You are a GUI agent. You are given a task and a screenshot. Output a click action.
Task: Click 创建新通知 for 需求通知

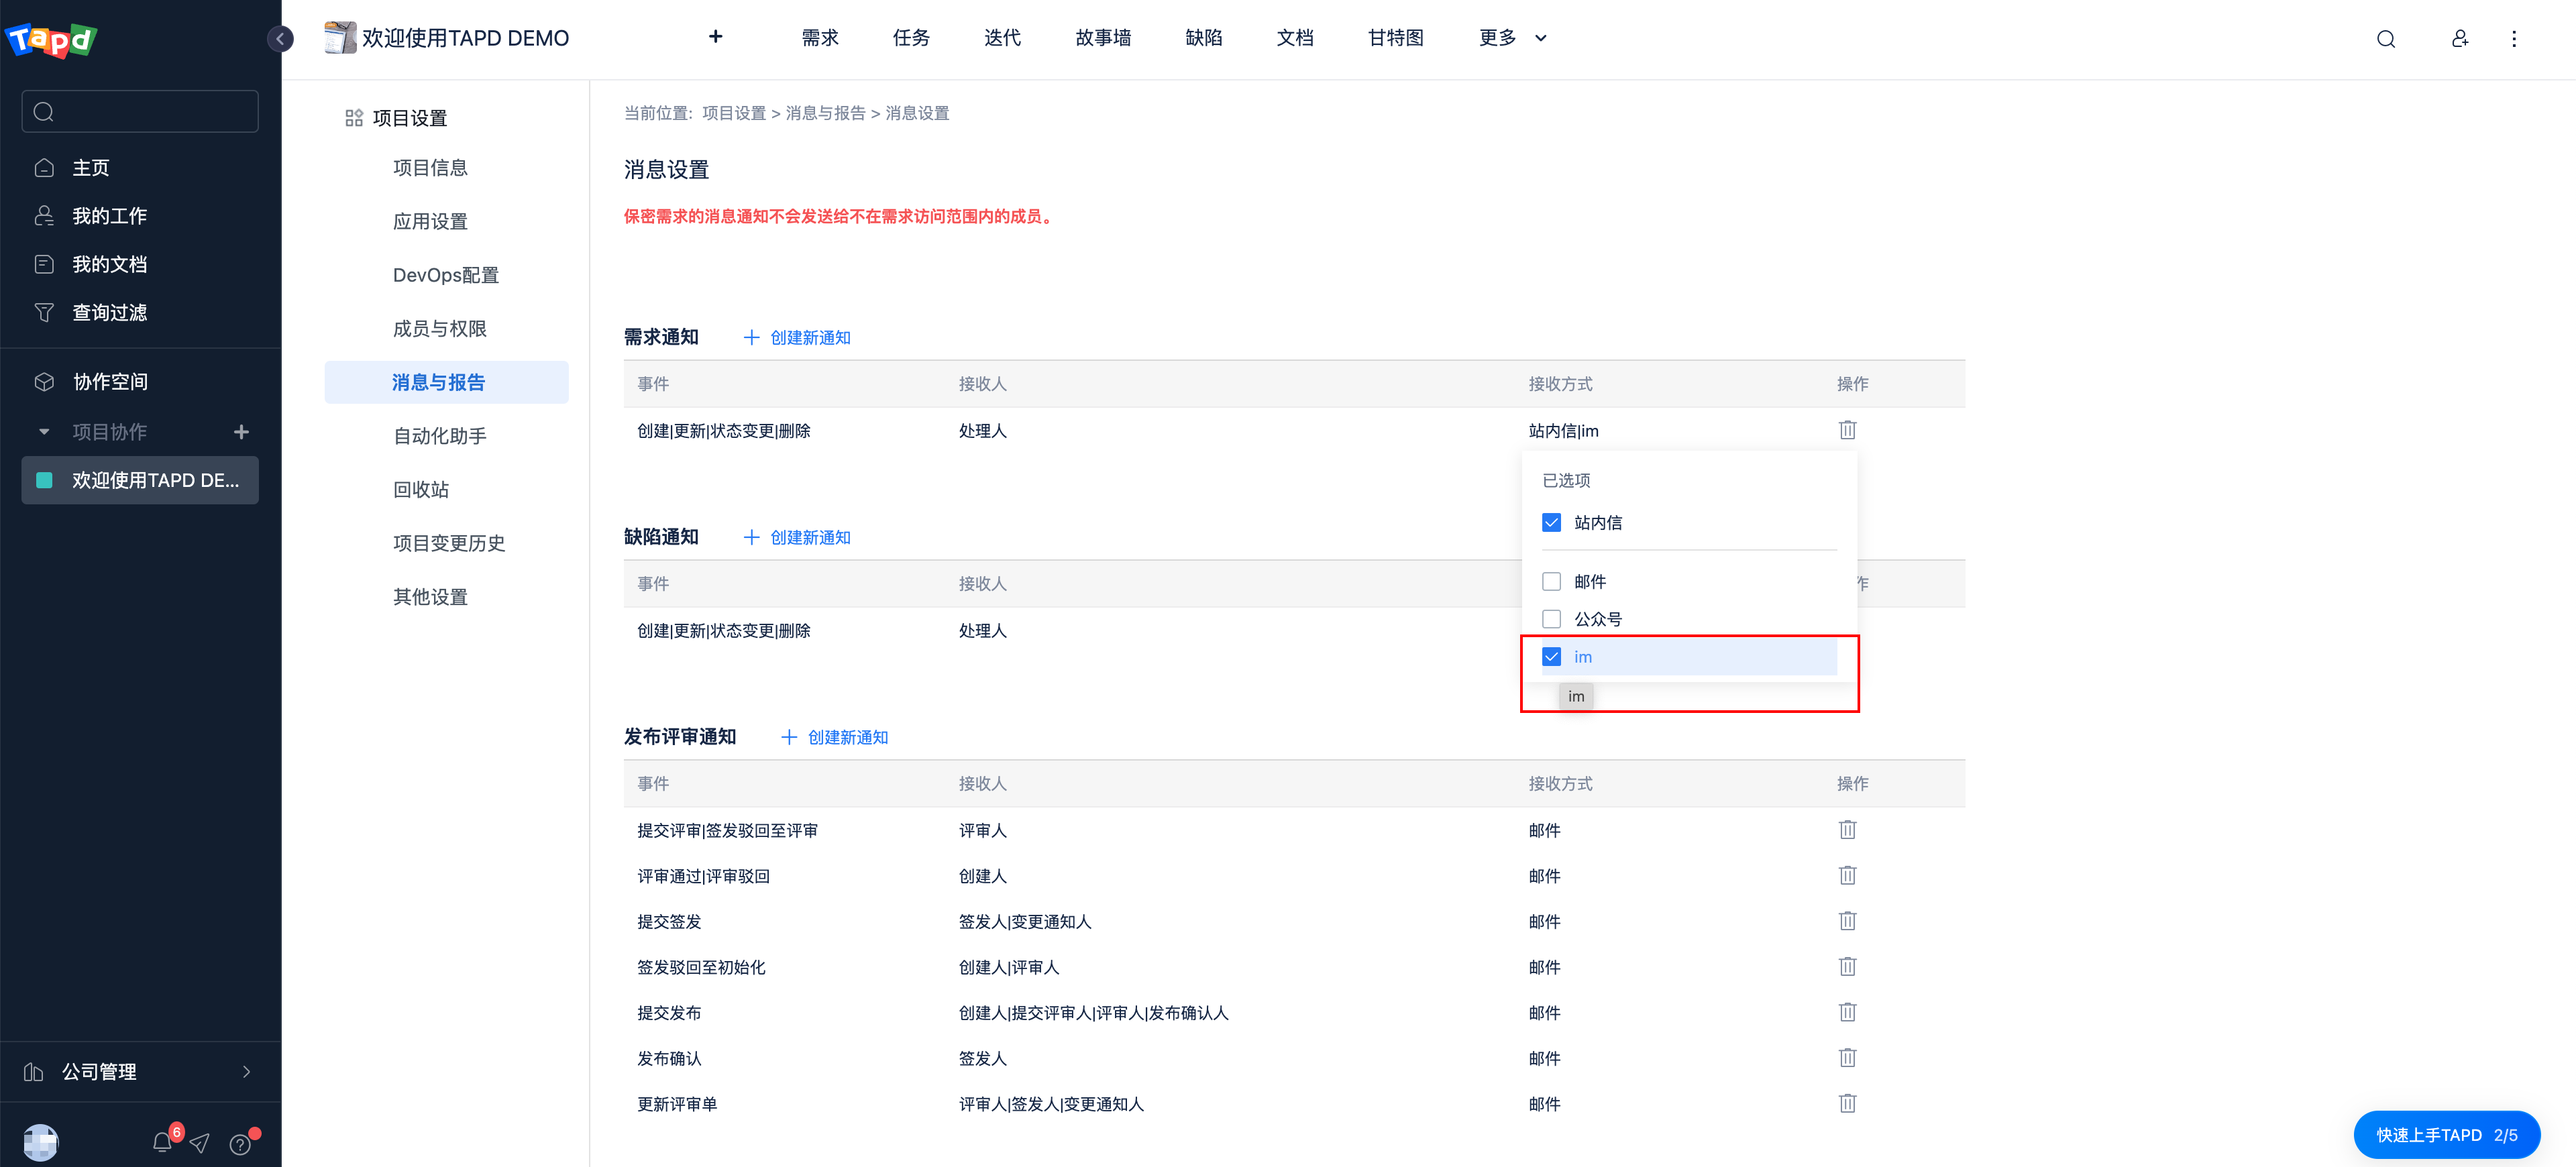[796, 338]
